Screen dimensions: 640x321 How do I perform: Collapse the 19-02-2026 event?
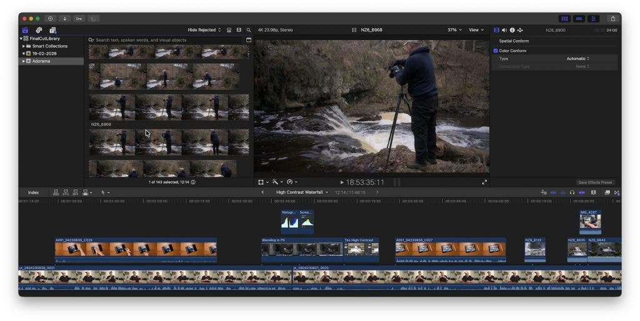point(23,54)
